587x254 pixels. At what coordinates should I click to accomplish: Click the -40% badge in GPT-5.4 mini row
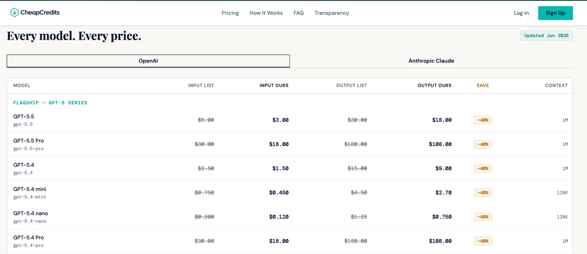click(483, 193)
